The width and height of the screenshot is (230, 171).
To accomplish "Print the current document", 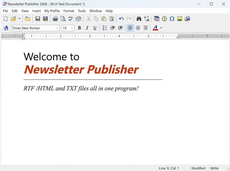I will [55, 18].
